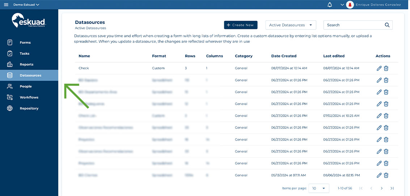Go to the next page of results
Screen dimensions: 410x196
pyautogui.click(x=381, y=188)
